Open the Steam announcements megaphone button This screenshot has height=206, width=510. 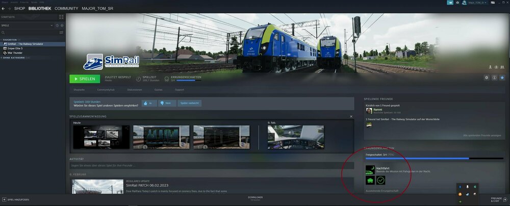pyautogui.click(x=450, y=3)
